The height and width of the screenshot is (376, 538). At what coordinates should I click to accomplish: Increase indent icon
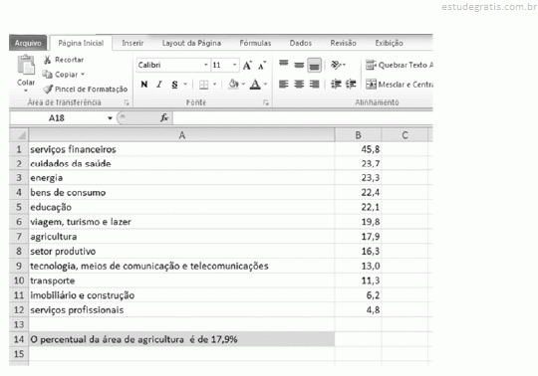pos(351,84)
